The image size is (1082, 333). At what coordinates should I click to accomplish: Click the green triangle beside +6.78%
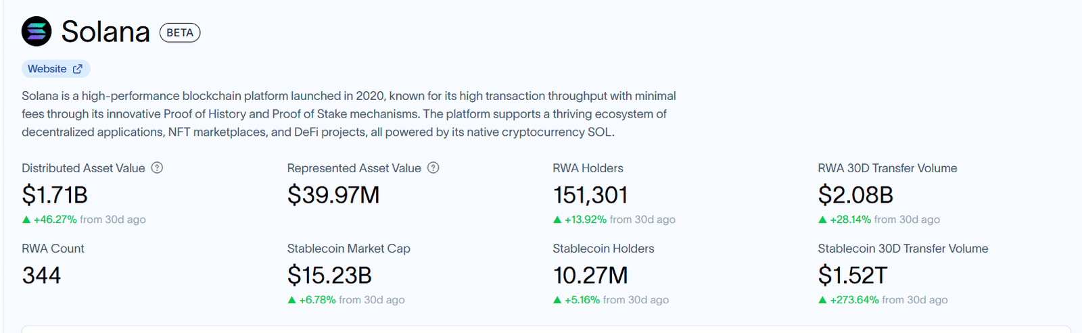(x=291, y=300)
